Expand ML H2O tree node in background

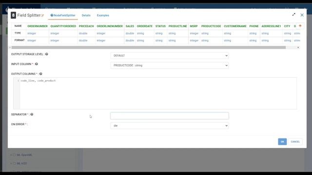(x=11, y=163)
